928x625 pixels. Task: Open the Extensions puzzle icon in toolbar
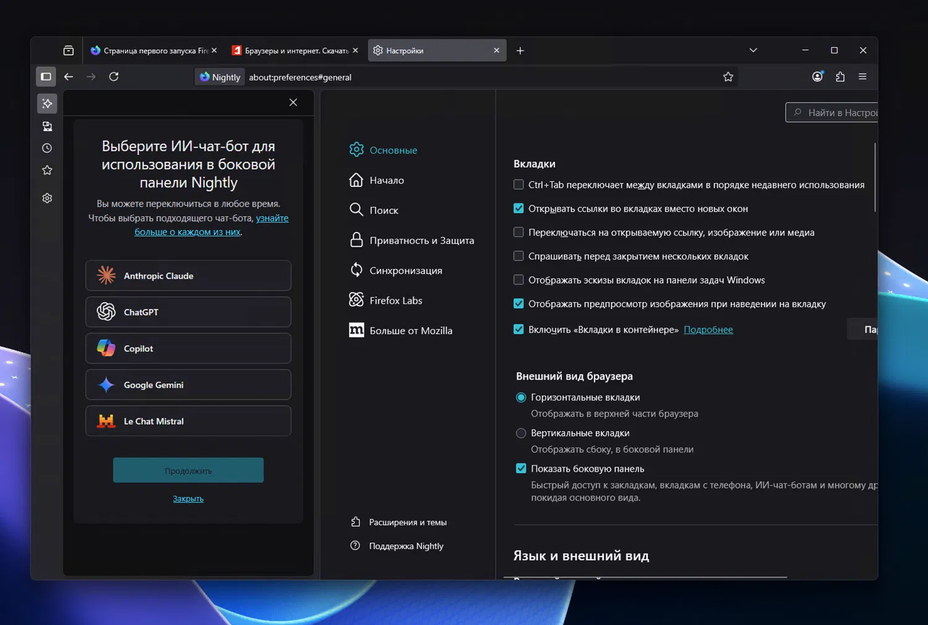[x=840, y=77]
